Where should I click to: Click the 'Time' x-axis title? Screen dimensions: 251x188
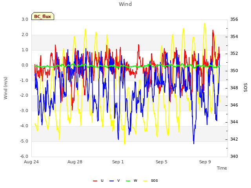[222, 168]
